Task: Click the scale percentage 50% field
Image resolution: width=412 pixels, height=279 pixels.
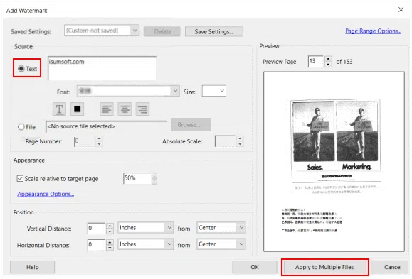Action: (x=137, y=178)
